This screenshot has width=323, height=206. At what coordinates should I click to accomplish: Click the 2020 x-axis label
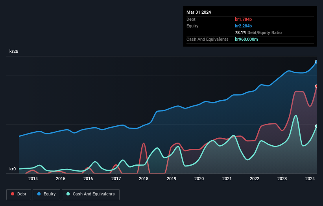click(x=199, y=179)
